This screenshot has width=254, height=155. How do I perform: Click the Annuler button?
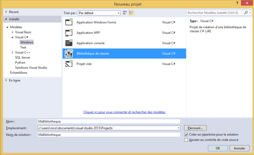click(239, 148)
